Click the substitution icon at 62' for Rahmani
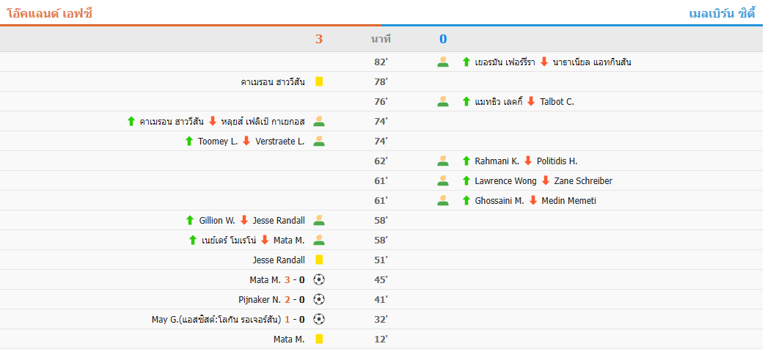 (443, 161)
